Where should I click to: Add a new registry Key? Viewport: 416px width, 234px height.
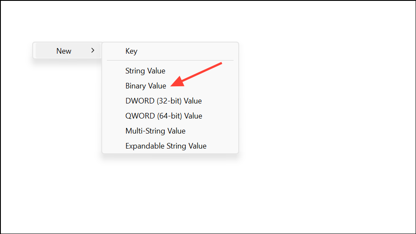click(x=131, y=51)
